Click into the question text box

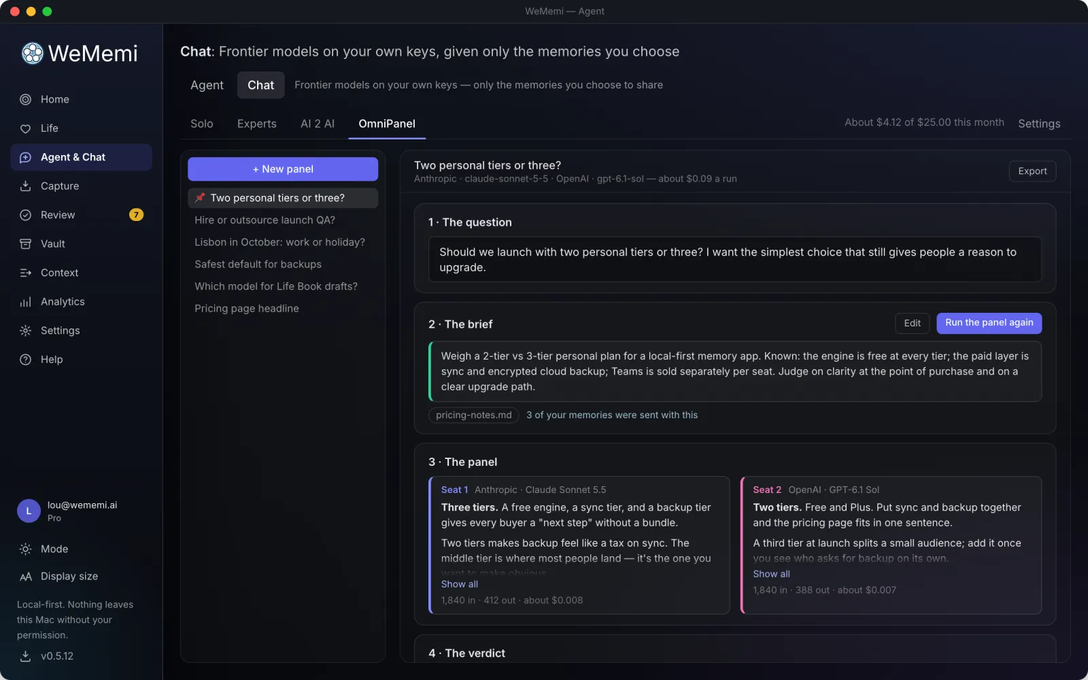[735, 260]
